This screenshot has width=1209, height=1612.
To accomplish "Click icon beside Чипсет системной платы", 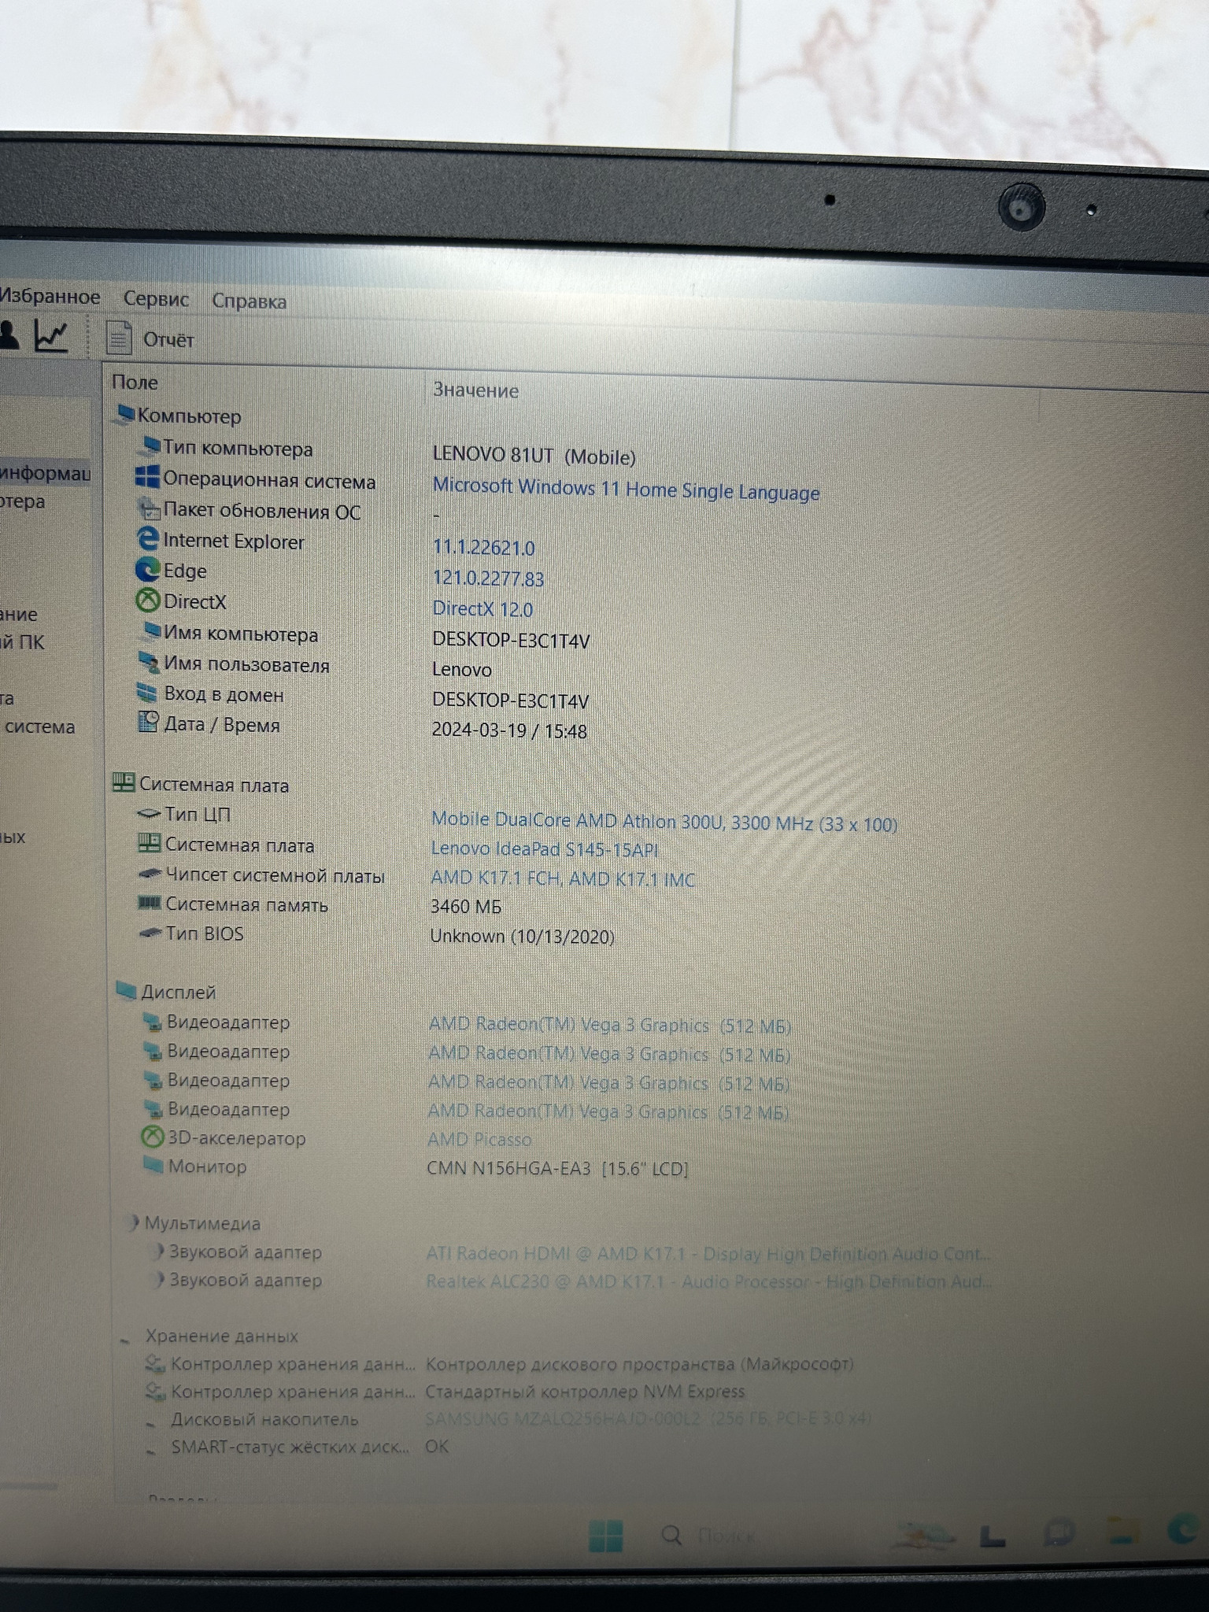I will (150, 874).
